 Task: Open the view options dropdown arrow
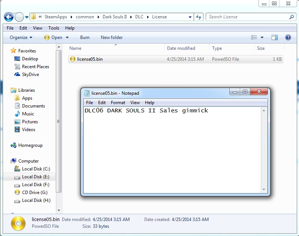point(262,37)
